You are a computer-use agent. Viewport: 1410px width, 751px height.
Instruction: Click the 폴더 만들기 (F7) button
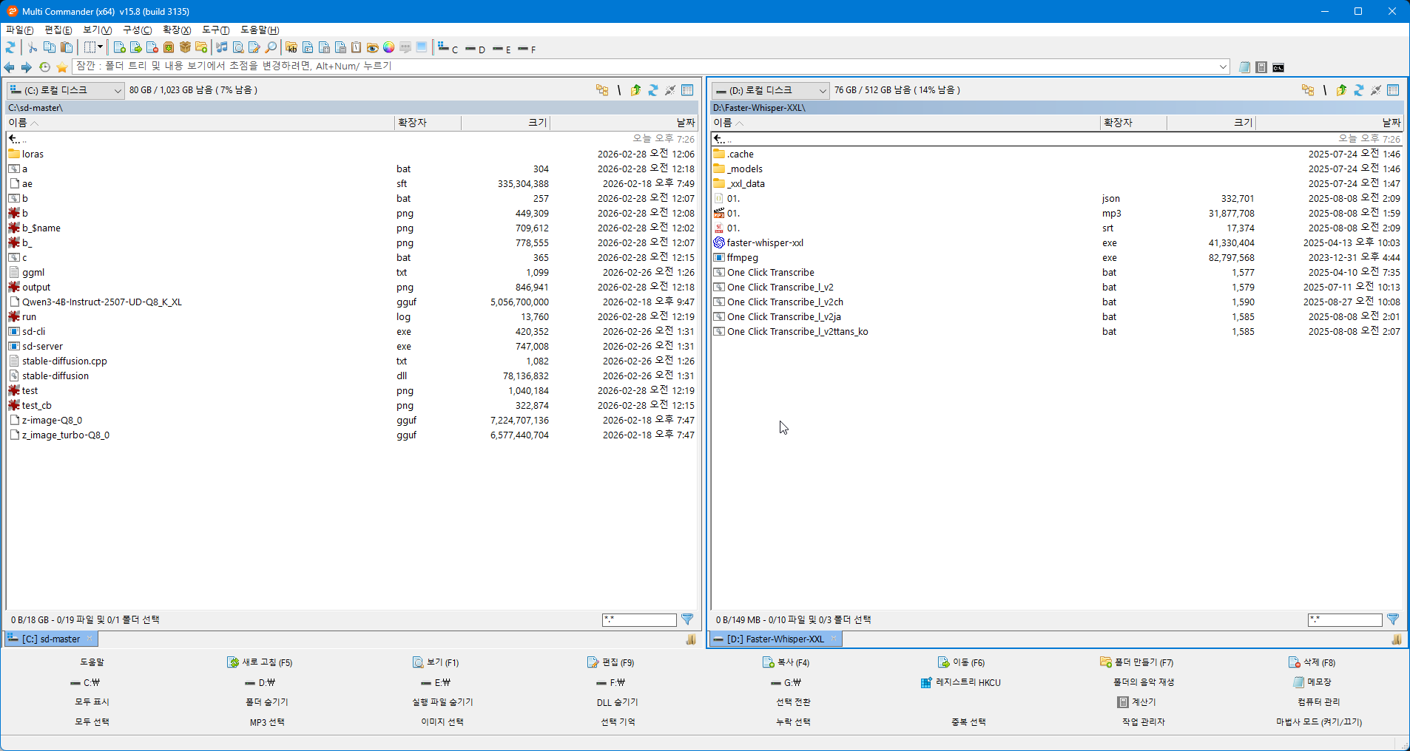(x=1136, y=662)
